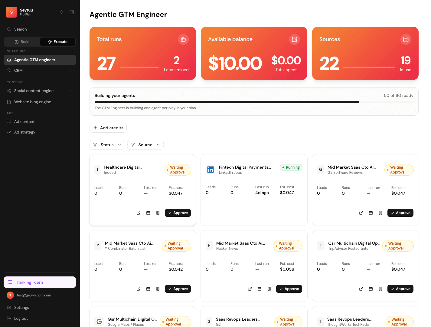431x327 pixels.
Task: Click the Sources usage progress line
Action: (369, 67)
